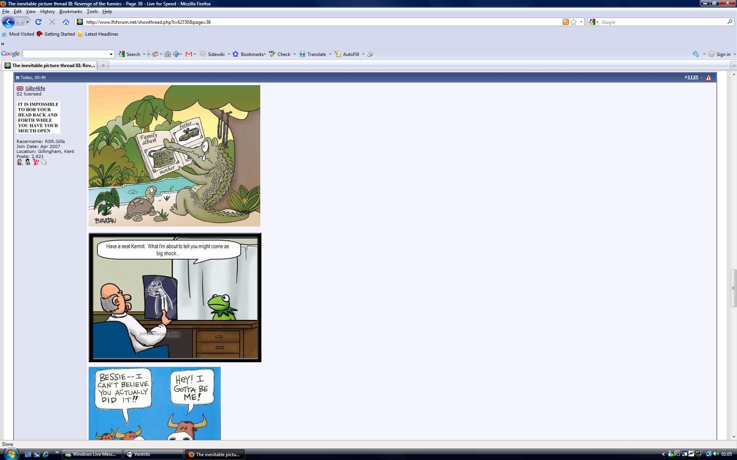Open Gills4life user profile link
Screen dimensions: 737x460
click(x=35, y=88)
